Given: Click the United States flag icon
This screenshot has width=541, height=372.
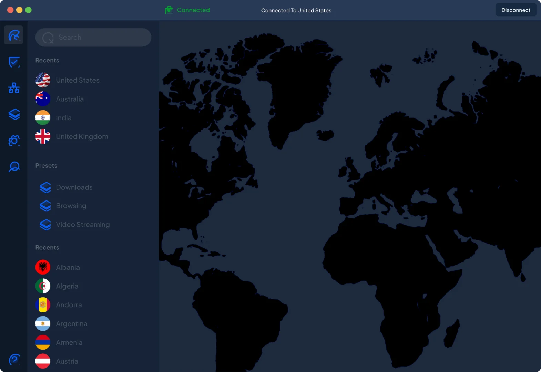Looking at the screenshot, I should [x=43, y=80].
